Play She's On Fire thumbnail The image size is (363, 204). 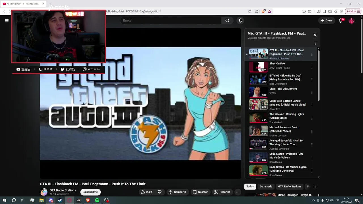(258, 67)
